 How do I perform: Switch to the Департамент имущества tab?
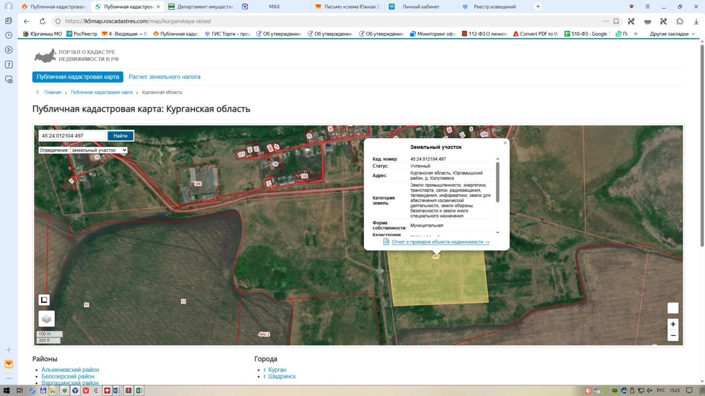(x=201, y=7)
